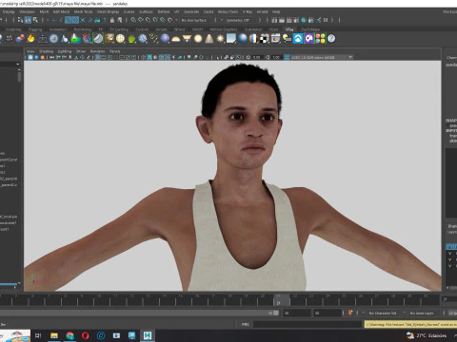Create a V-Ray rectangle light from shelf

(x=231, y=39)
